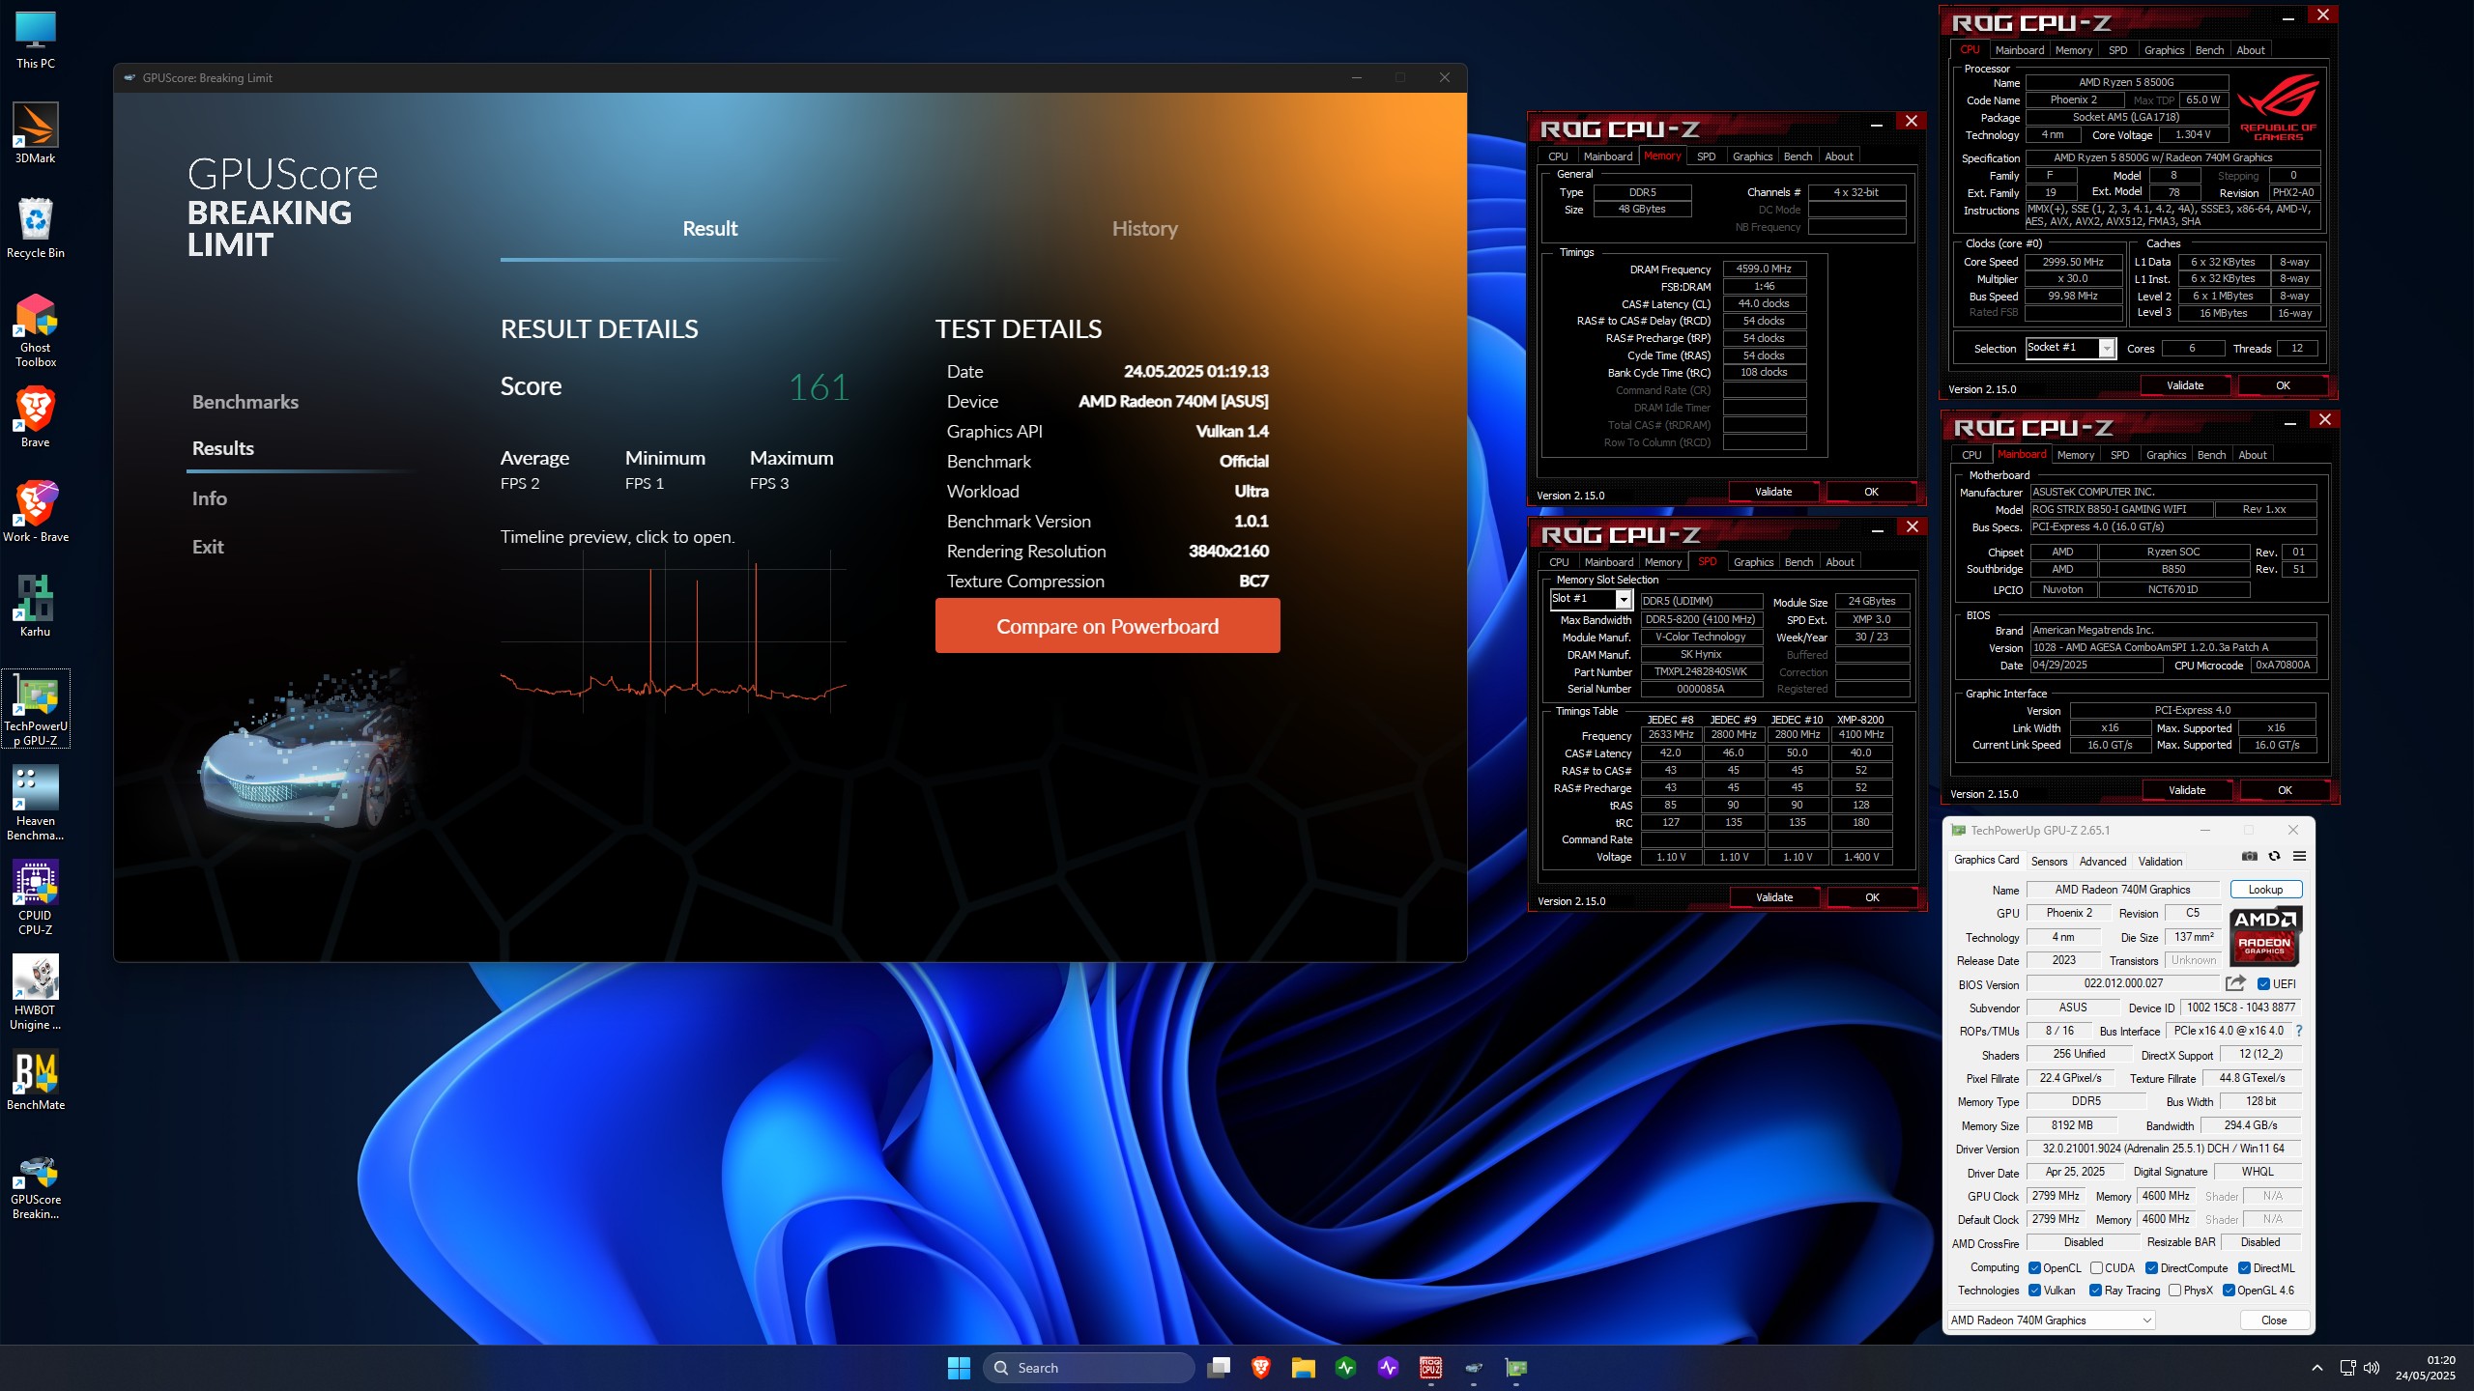2474x1391 pixels.
Task: Toggle the Vulkan checkbox
Action: [2034, 1291]
